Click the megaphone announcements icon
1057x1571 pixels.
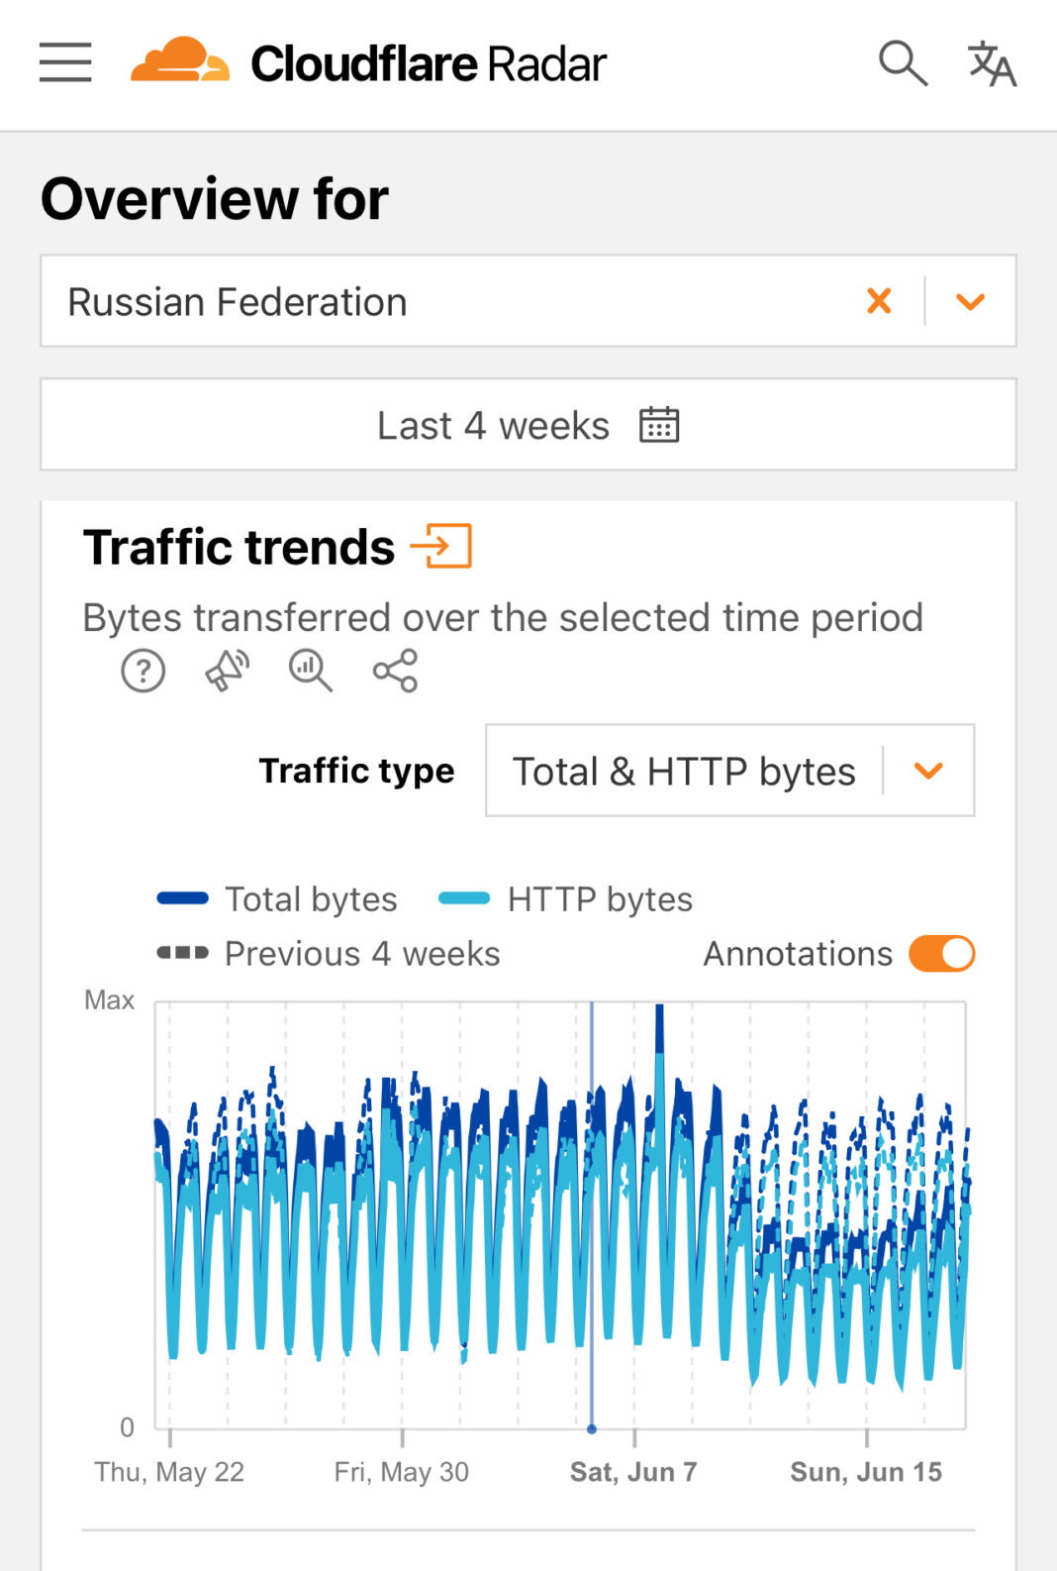point(228,672)
